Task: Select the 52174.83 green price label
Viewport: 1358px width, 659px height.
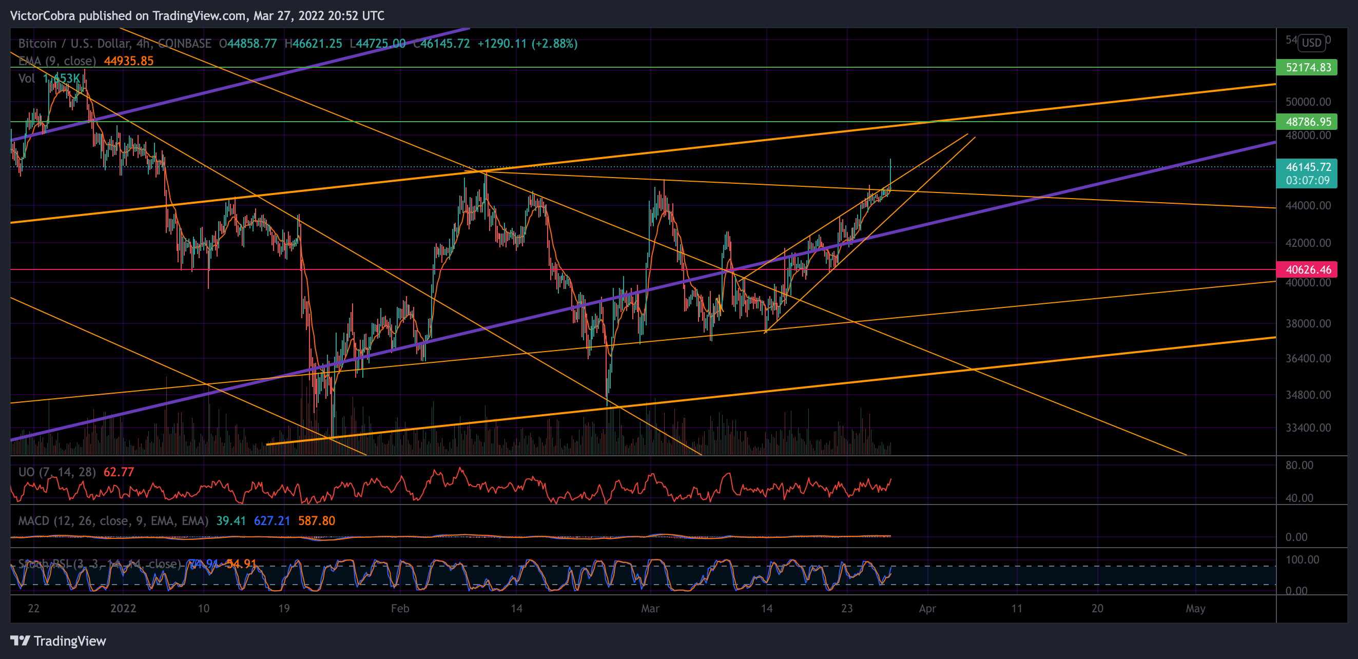Action: (x=1307, y=67)
